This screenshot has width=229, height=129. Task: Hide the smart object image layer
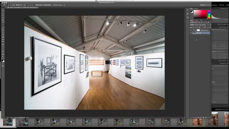pyautogui.click(x=191, y=33)
